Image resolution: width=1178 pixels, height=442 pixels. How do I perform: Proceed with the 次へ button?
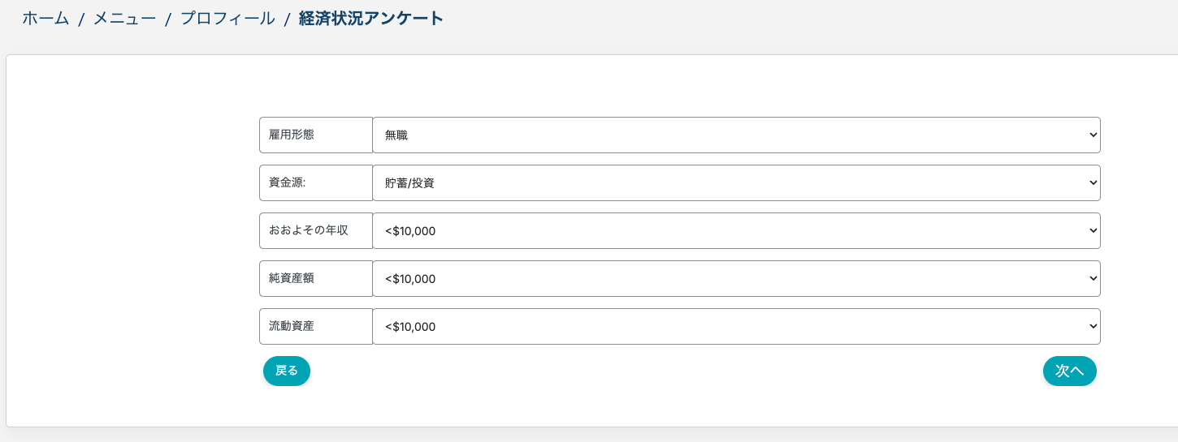click(1069, 371)
